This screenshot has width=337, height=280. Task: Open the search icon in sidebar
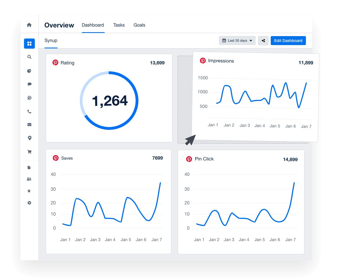click(29, 57)
